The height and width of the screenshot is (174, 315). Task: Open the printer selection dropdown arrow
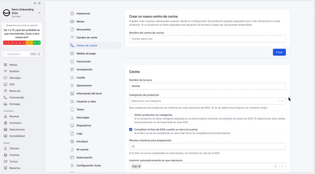pyautogui.click(x=282, y=166)
